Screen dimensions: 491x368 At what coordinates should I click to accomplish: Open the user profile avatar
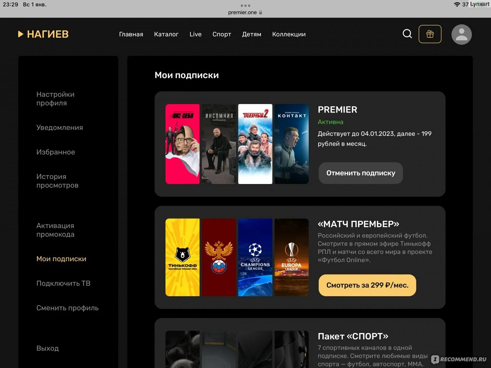pos(461,34)
